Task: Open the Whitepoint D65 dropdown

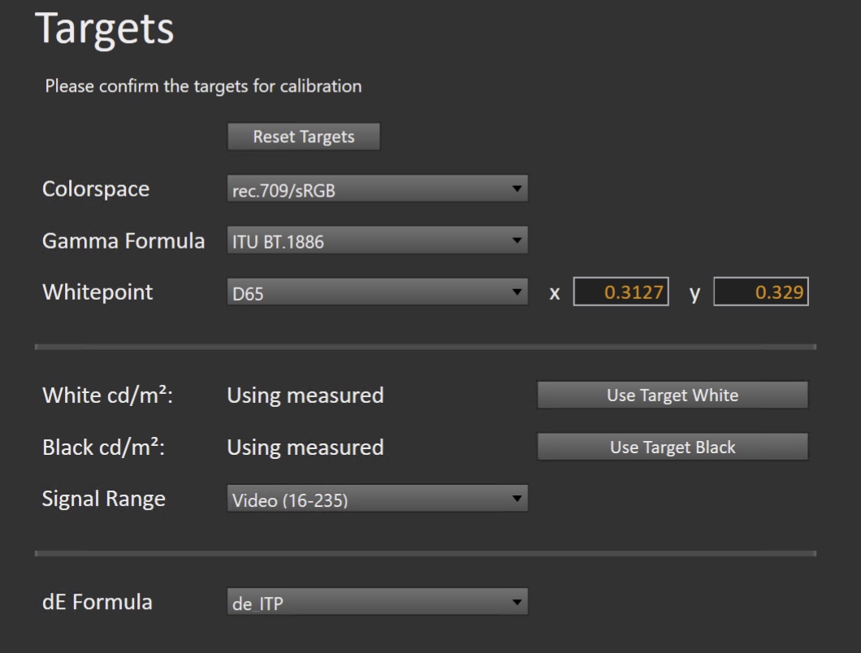Action: point(377,292)
